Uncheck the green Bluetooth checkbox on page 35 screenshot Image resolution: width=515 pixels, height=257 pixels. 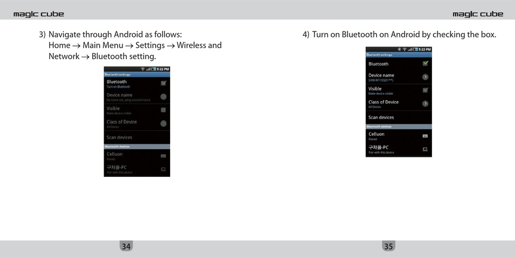tap(425, 63)
